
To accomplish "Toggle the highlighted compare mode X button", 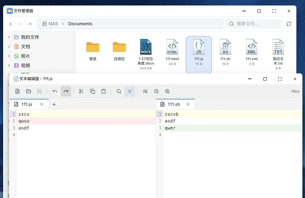I will 130,91.
